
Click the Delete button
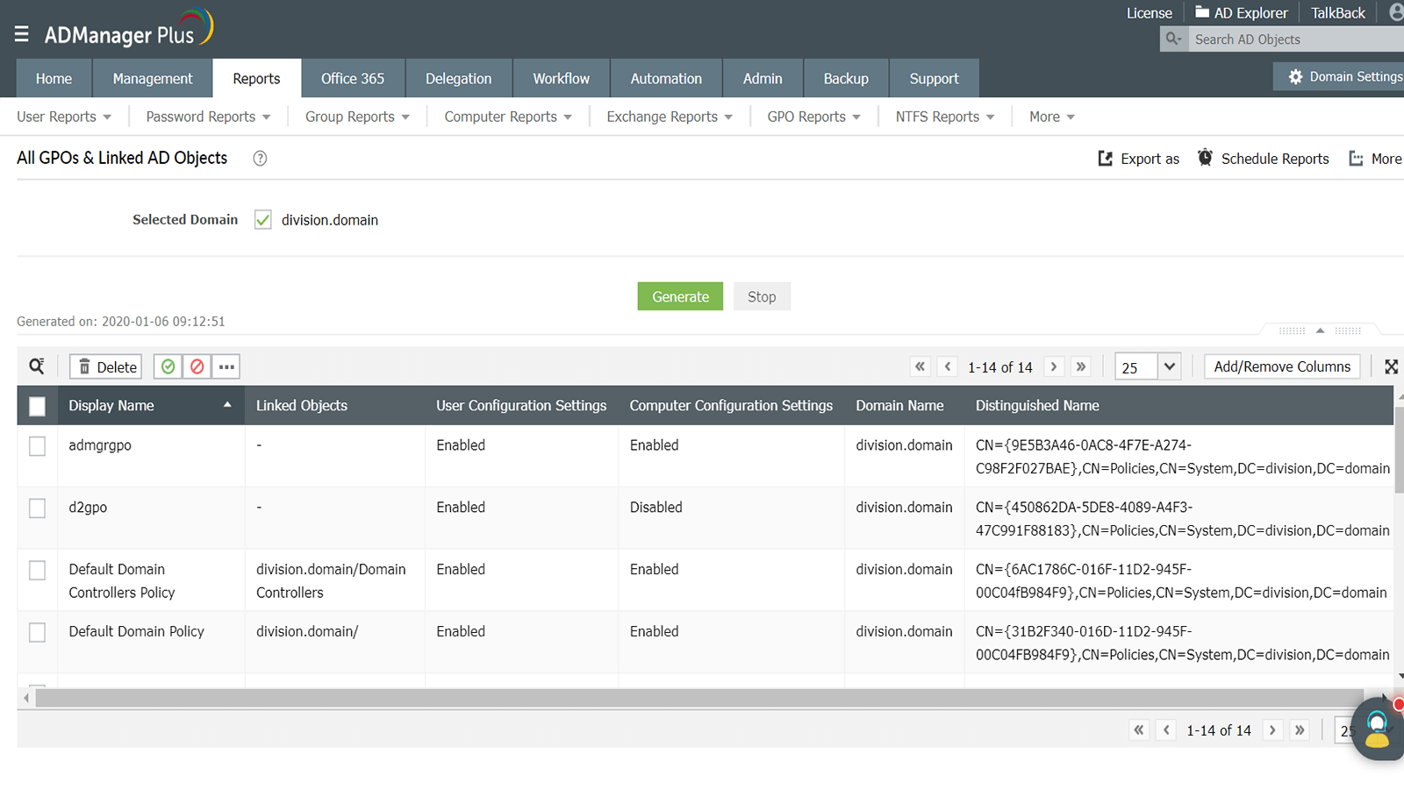click(x=106, y=366)
